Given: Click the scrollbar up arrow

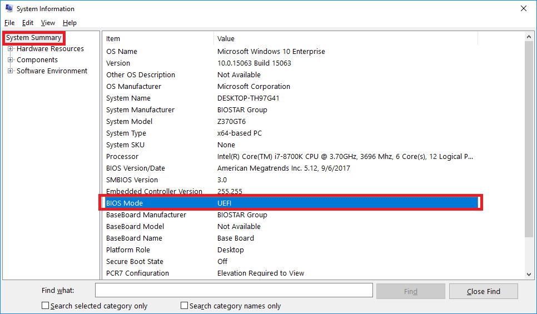Looking at the screenshot, I should pyautogui.click(x=529, y=37).
